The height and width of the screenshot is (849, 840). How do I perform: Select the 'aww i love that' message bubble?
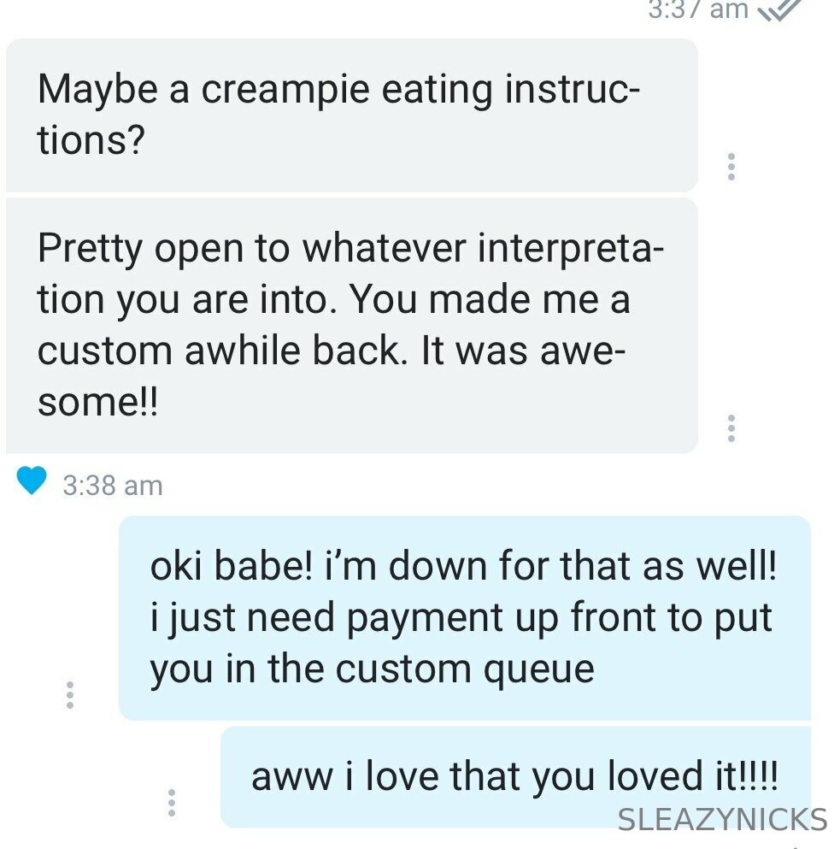coord(516,777)
